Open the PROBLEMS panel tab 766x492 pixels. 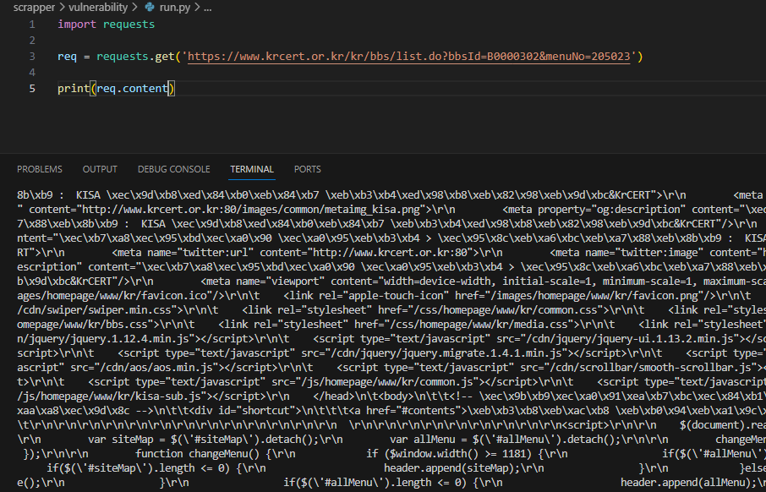(x=40, y=169)
